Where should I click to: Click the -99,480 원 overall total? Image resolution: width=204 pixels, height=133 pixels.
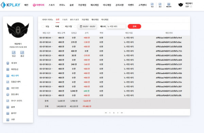tap(87, 107)
